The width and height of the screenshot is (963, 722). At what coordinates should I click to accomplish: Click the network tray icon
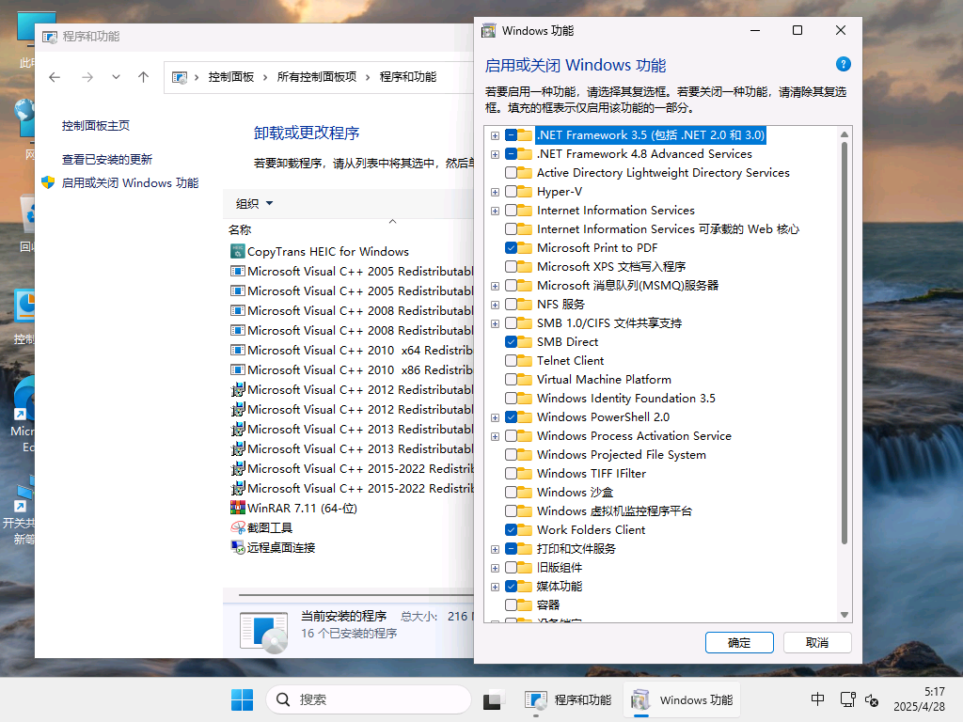847,699
